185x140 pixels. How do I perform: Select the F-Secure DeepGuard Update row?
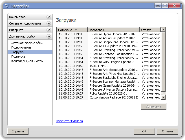coord(109,42)
